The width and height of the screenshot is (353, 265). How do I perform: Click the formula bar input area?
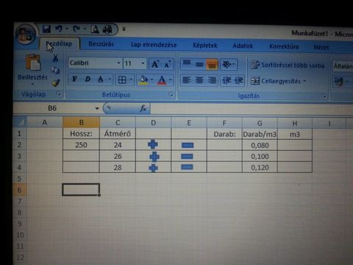coord(252,110)
